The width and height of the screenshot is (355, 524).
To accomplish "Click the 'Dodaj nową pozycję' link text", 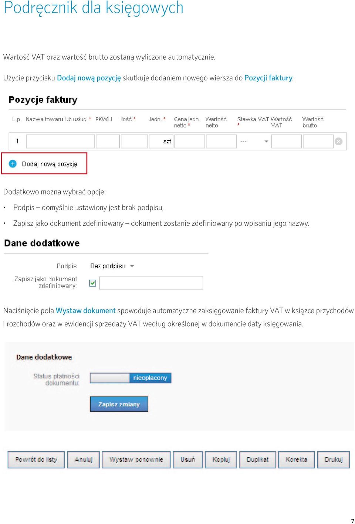I will click(x=50, y=164).
